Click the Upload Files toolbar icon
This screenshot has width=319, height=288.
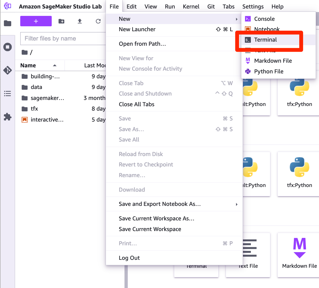pyautogui.click(x=80, y=21)
